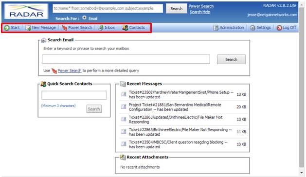Click the Search Email panel Search button
The width and height of the screenshot is (306, 177).
(231, 59)
